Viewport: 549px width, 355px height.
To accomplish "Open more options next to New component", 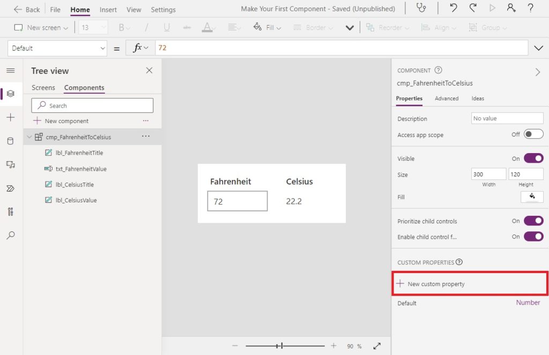I will [x=146, y=120].
